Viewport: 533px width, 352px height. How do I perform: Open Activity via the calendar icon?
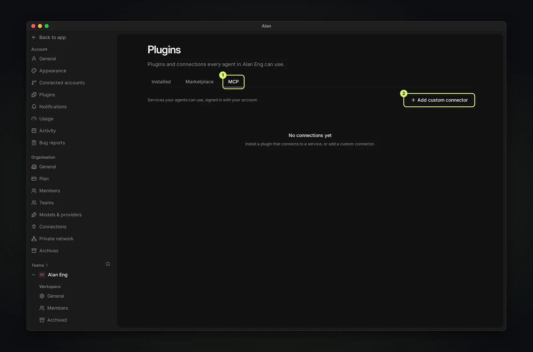tap(34, 131)
